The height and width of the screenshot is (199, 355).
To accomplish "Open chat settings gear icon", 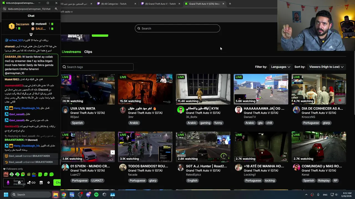I will click(49, 183).
